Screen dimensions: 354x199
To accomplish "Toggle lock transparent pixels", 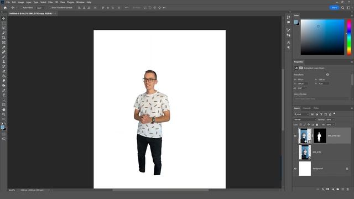I will click(x=300, y=124).
